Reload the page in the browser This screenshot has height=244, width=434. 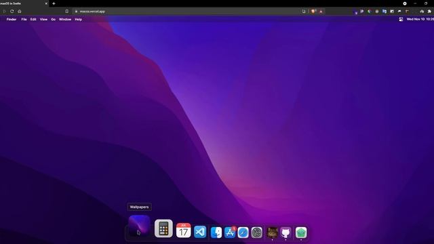(x=12, y=12)
